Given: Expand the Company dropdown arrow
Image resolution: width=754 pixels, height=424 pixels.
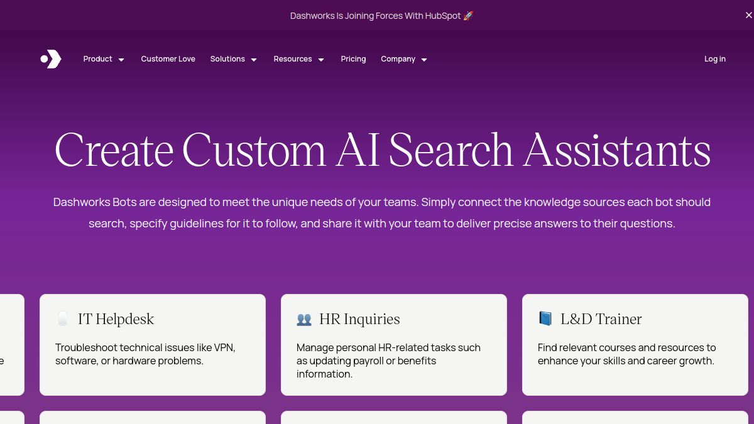Looking at the screenshot, I should [424, 60].
